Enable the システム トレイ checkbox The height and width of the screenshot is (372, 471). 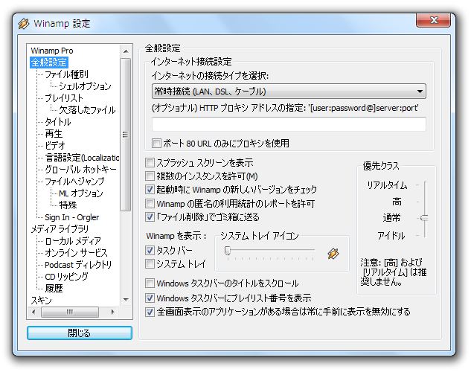(x=150, y=264)
